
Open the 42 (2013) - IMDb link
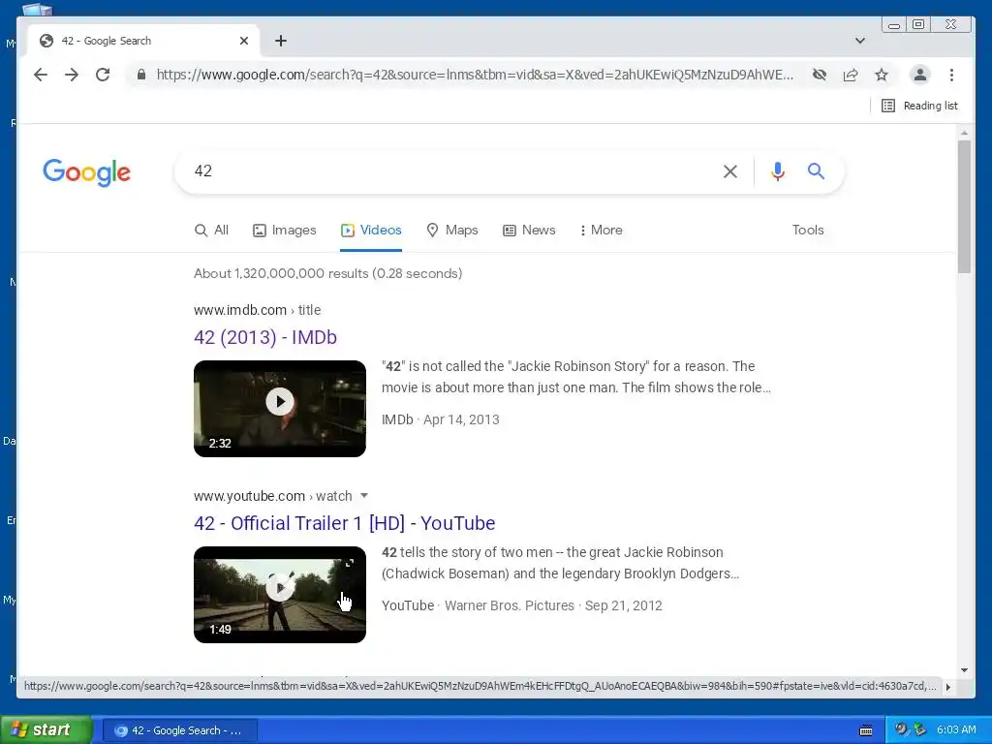pos(265,337)
